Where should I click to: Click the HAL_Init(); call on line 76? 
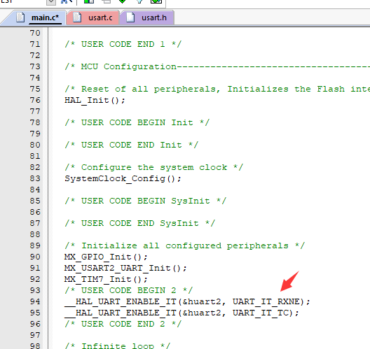coord(95,100)
